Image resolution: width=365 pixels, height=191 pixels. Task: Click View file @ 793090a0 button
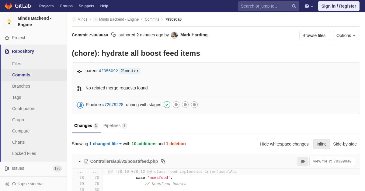pos(332,161)
